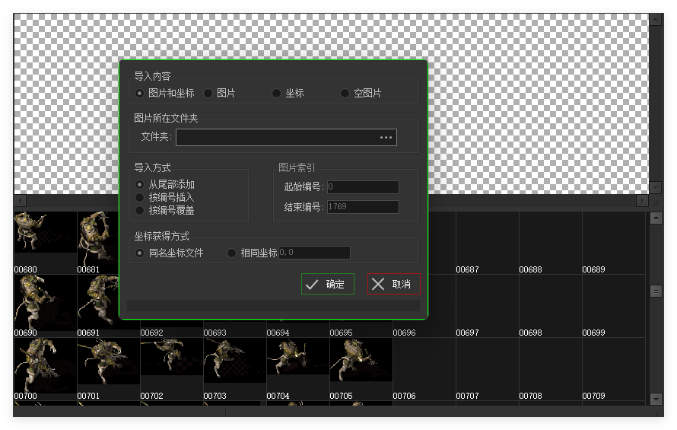
Task: Select 按编号覆盖 import method
Action: [164, 211]
